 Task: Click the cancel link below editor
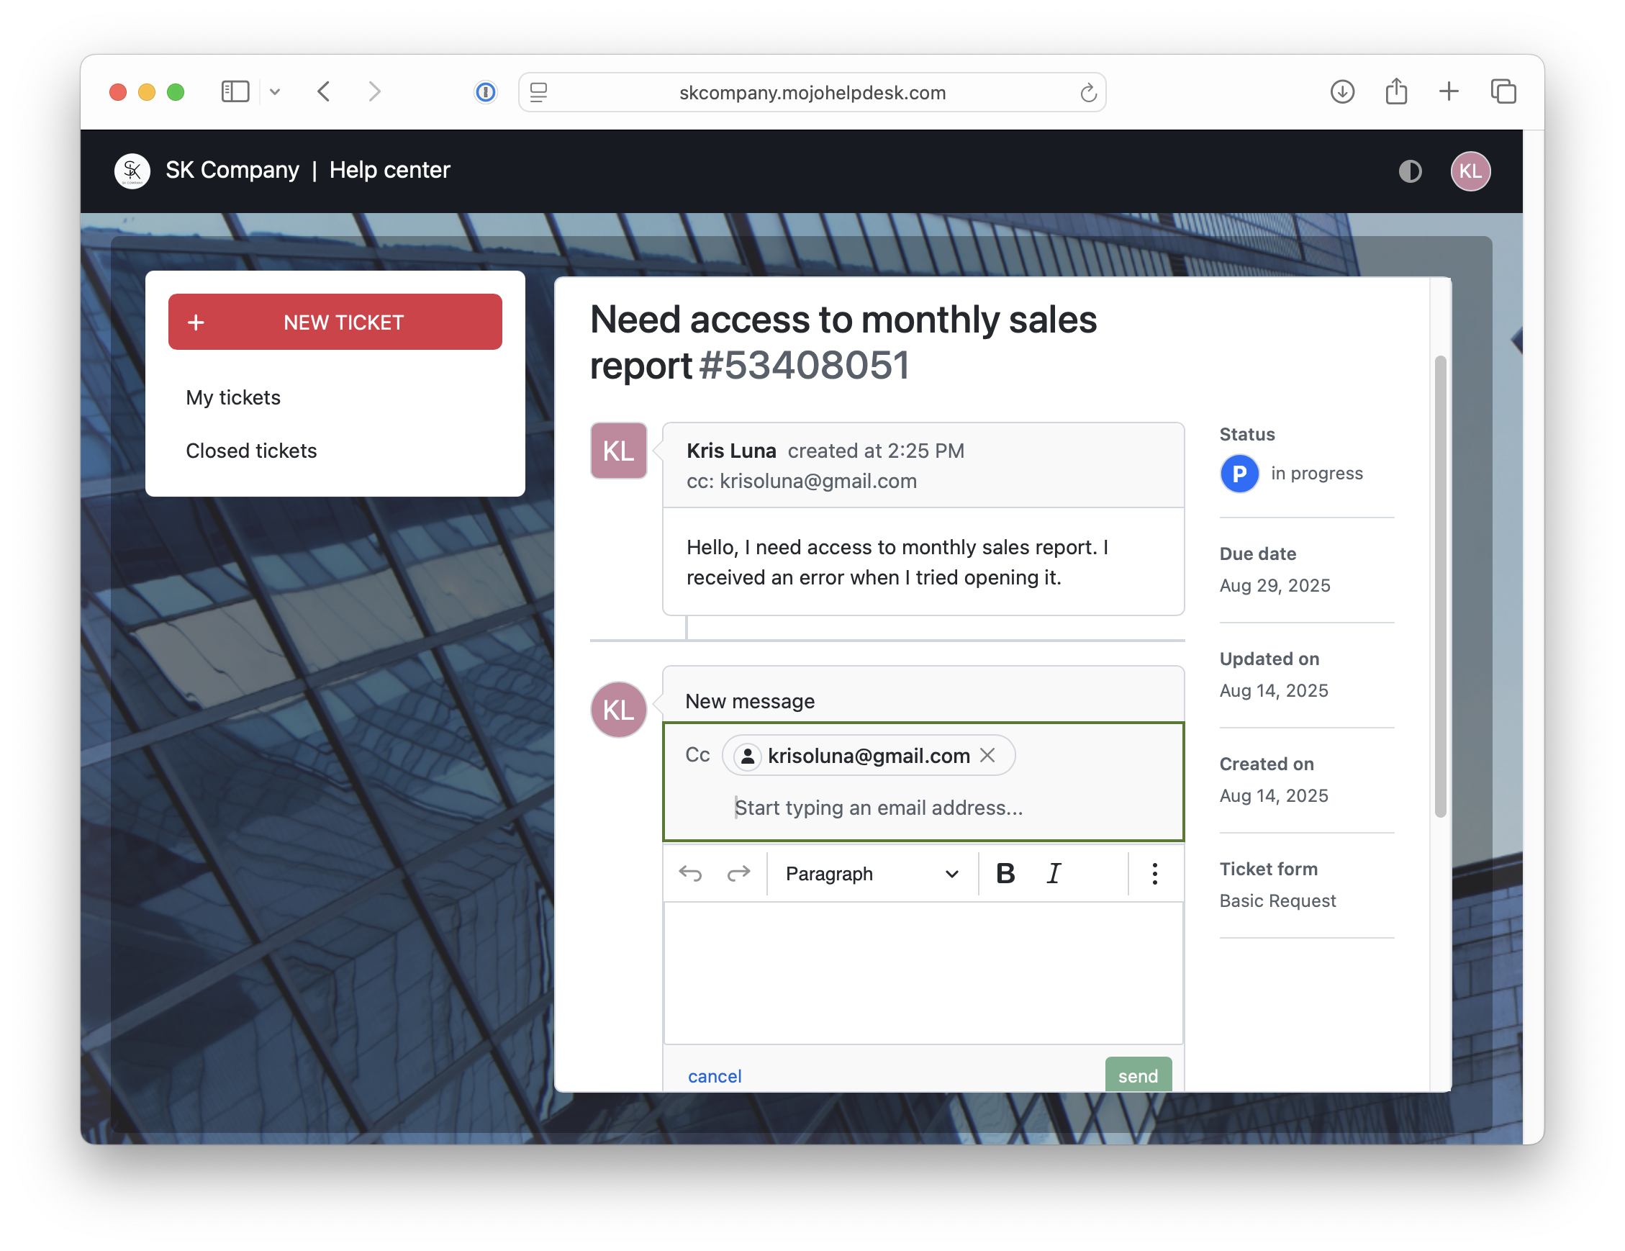click(x=715, y=1075)
